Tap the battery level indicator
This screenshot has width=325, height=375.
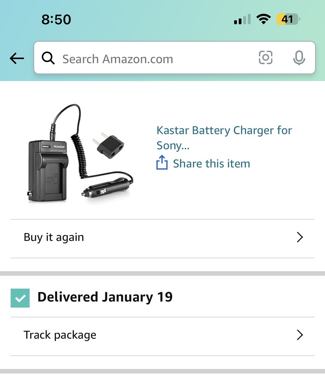click(x=288, y=19)
